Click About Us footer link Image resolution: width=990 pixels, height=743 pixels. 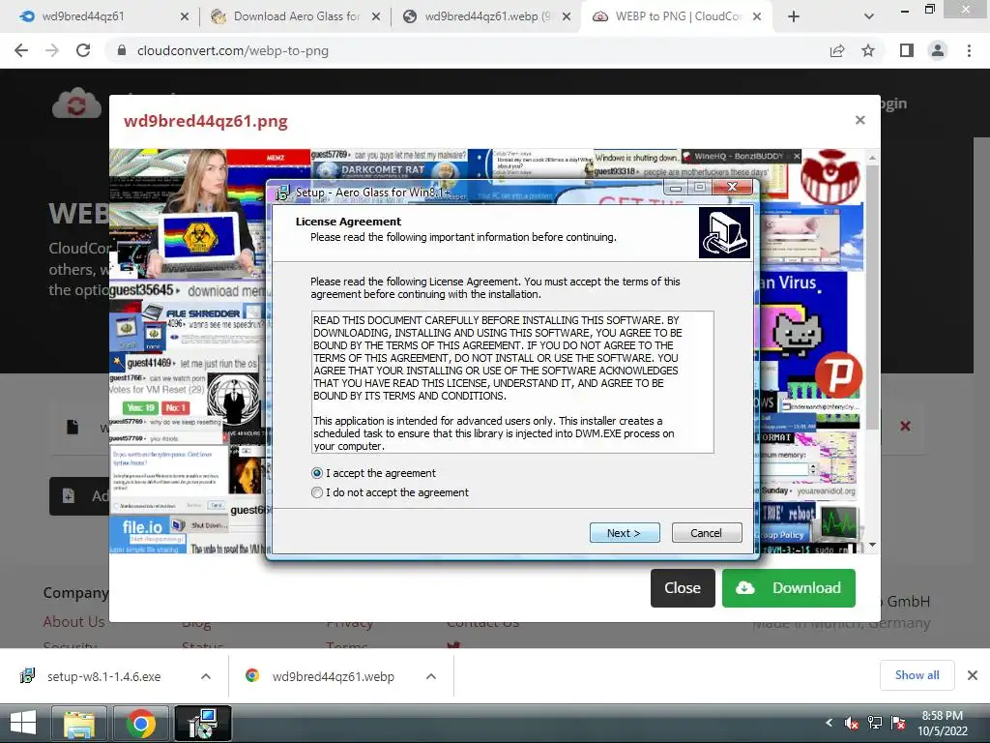(x=73, y=622)
